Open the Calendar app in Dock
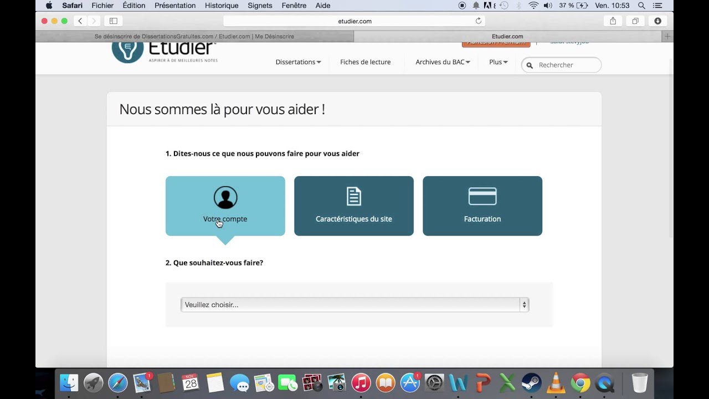The width and height of the screenshot is (709, 399). (x=191, y=383)
